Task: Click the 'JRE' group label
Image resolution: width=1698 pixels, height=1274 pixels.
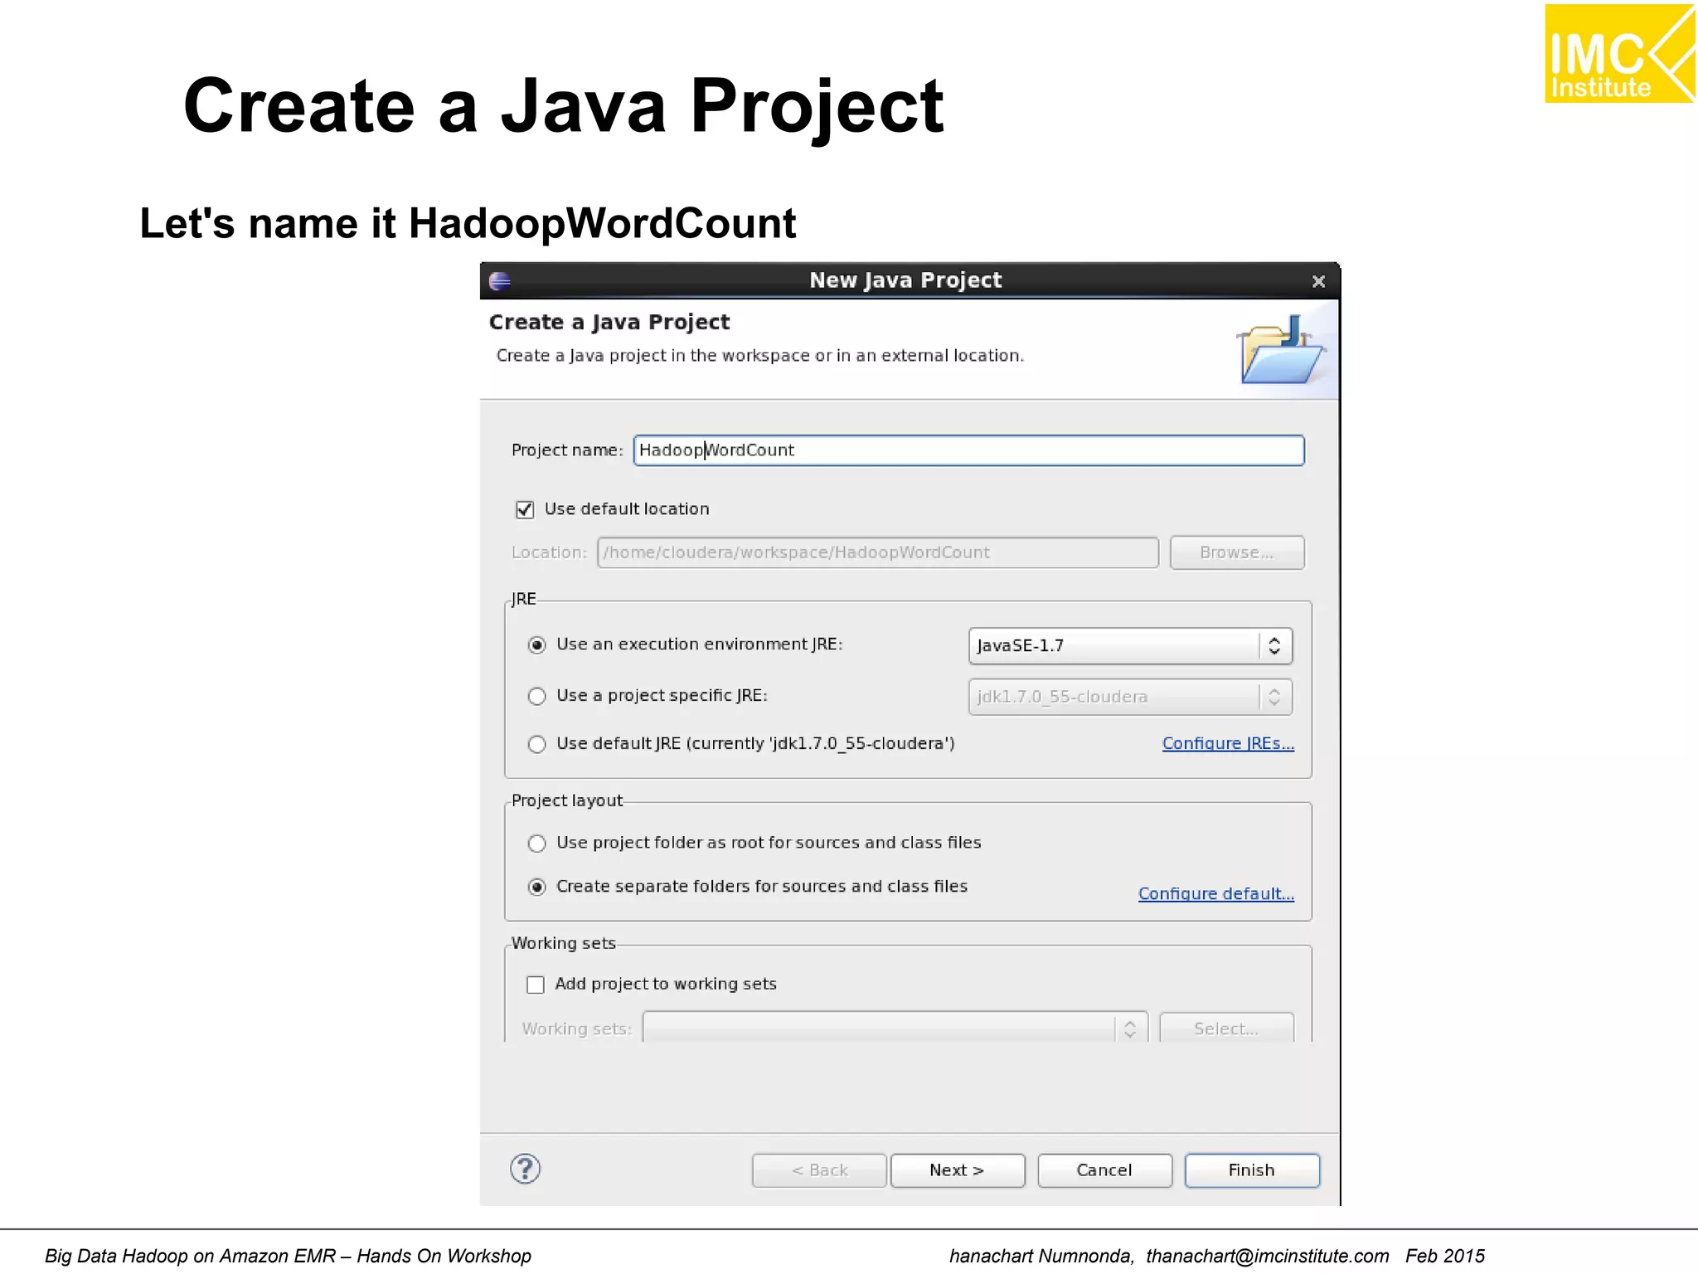Action: [524, 599]
